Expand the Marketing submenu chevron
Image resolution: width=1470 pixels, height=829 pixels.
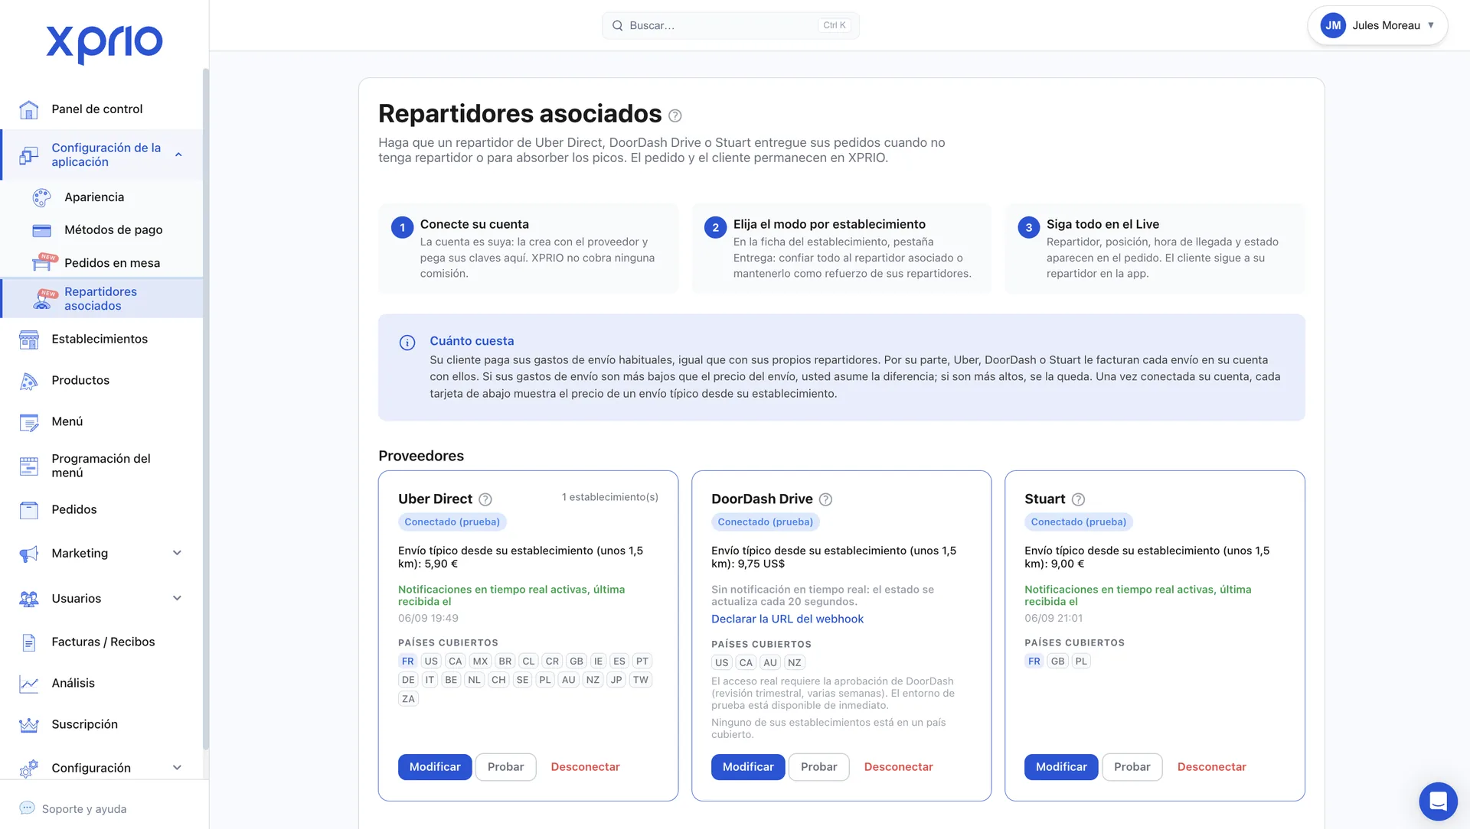point(177,554)
